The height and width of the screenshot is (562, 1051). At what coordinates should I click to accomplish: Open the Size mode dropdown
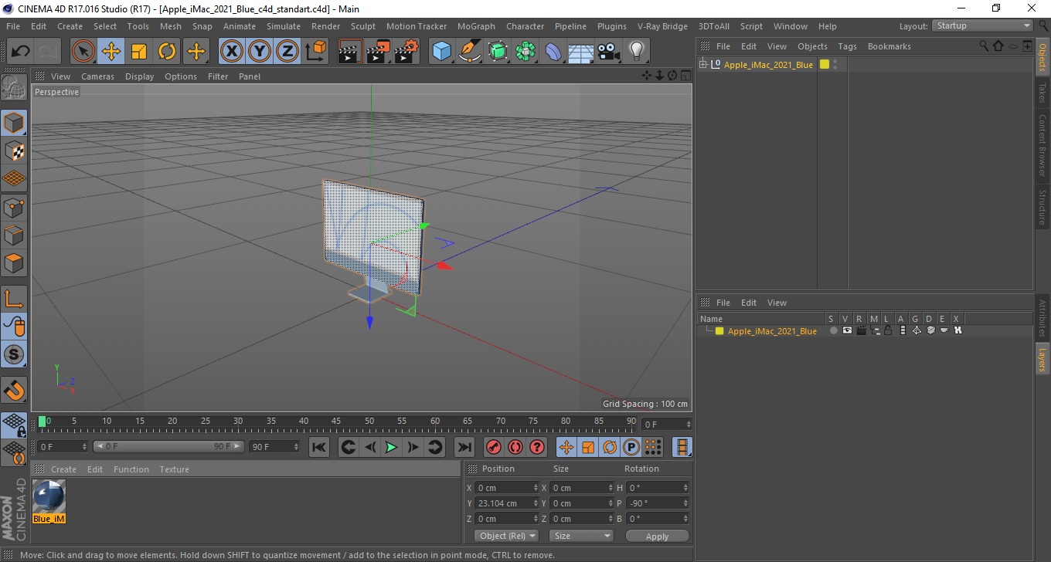click(581, 536)
